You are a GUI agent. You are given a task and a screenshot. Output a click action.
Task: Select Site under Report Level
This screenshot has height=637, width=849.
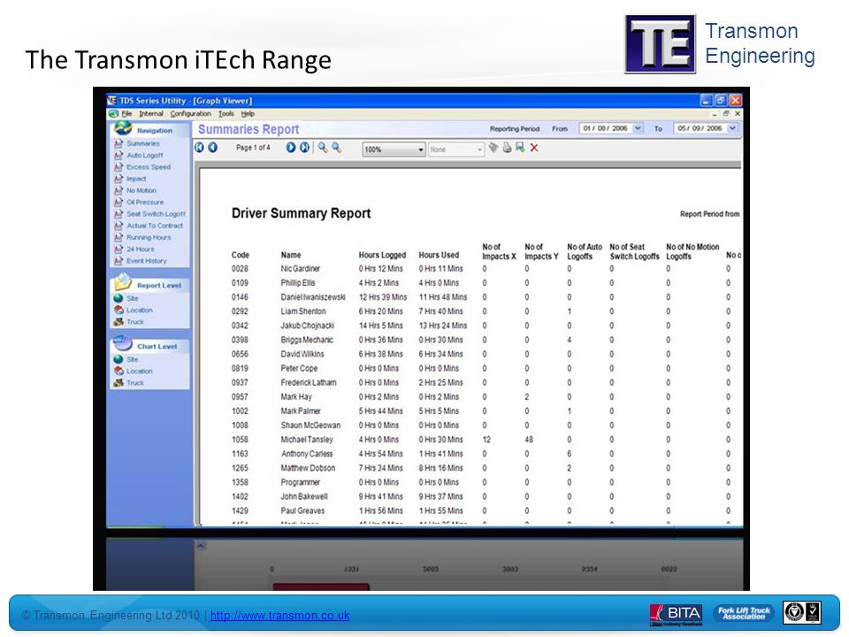[132, 298]
